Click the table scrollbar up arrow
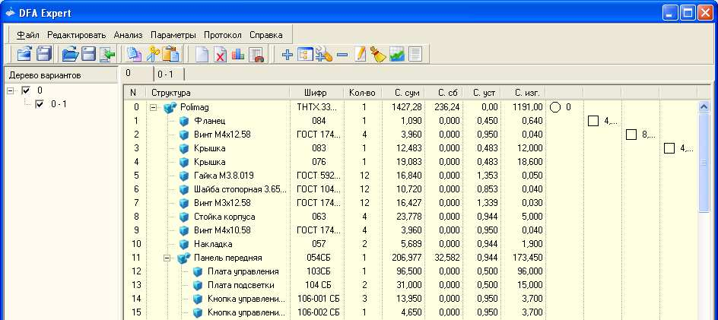Image resolution: width=718 pixels, height=320 pixels. tap(704, 108)
